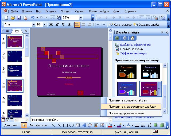Screen dimensions: 171x136
Task: Apply the black scheme with orange title
Action: (x=127, y=72)
